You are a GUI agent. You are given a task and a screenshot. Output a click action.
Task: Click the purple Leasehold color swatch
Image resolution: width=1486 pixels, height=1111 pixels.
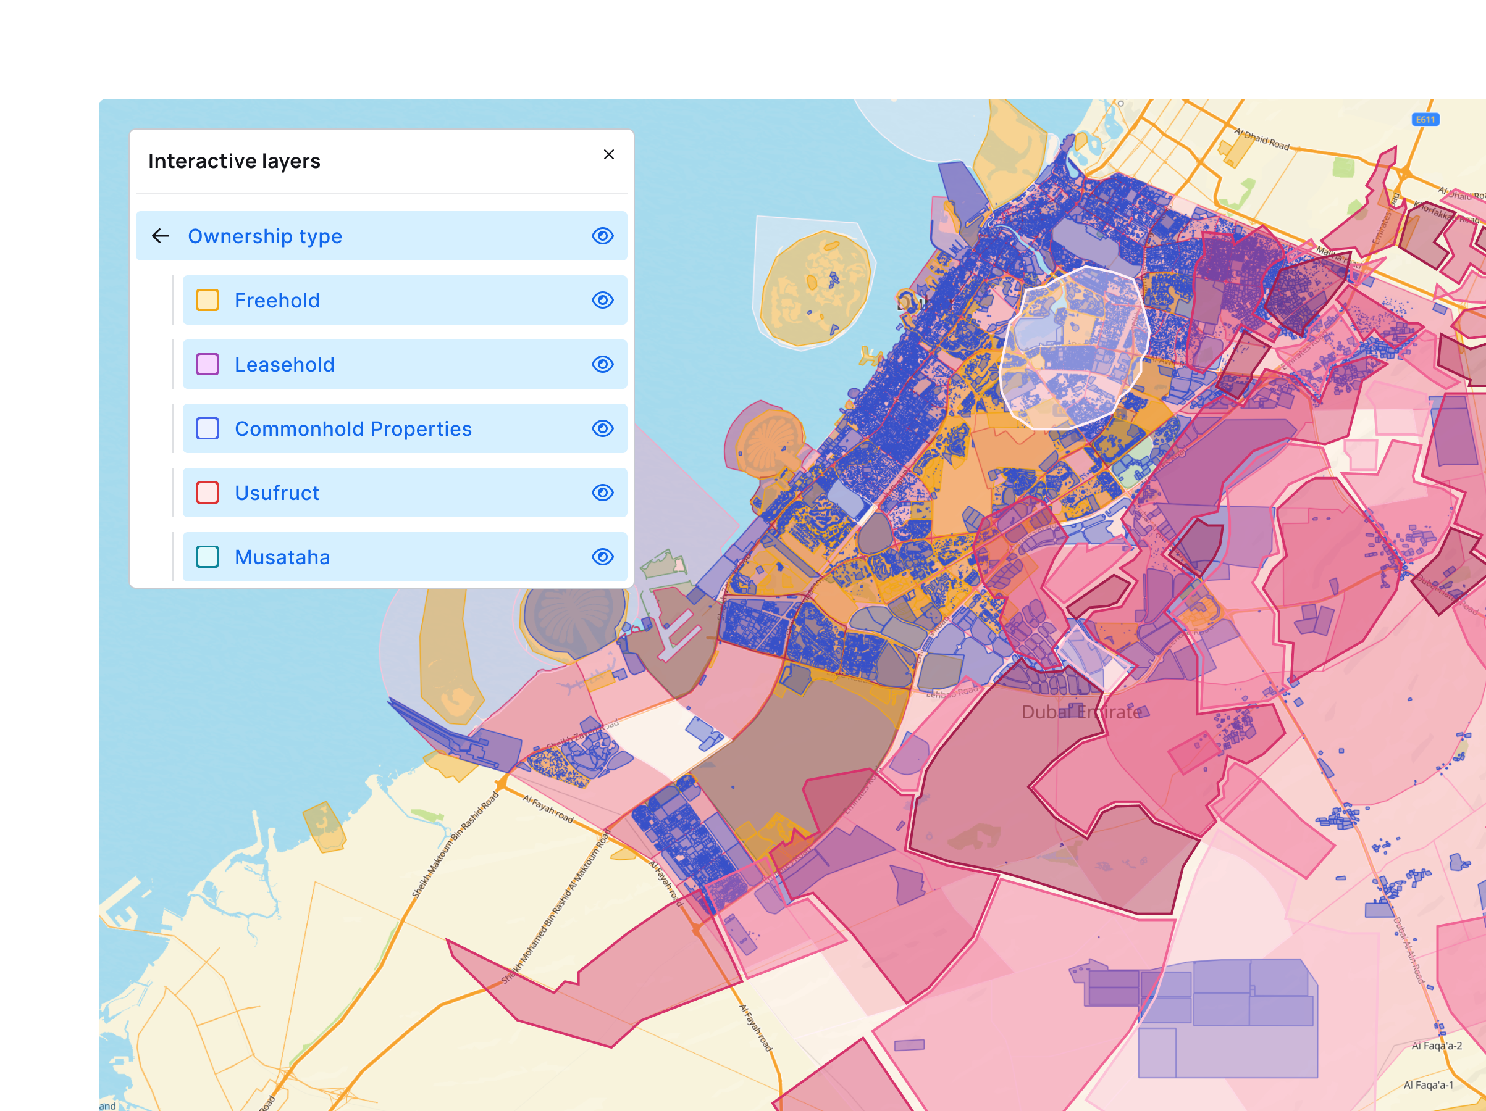point(208,365)
